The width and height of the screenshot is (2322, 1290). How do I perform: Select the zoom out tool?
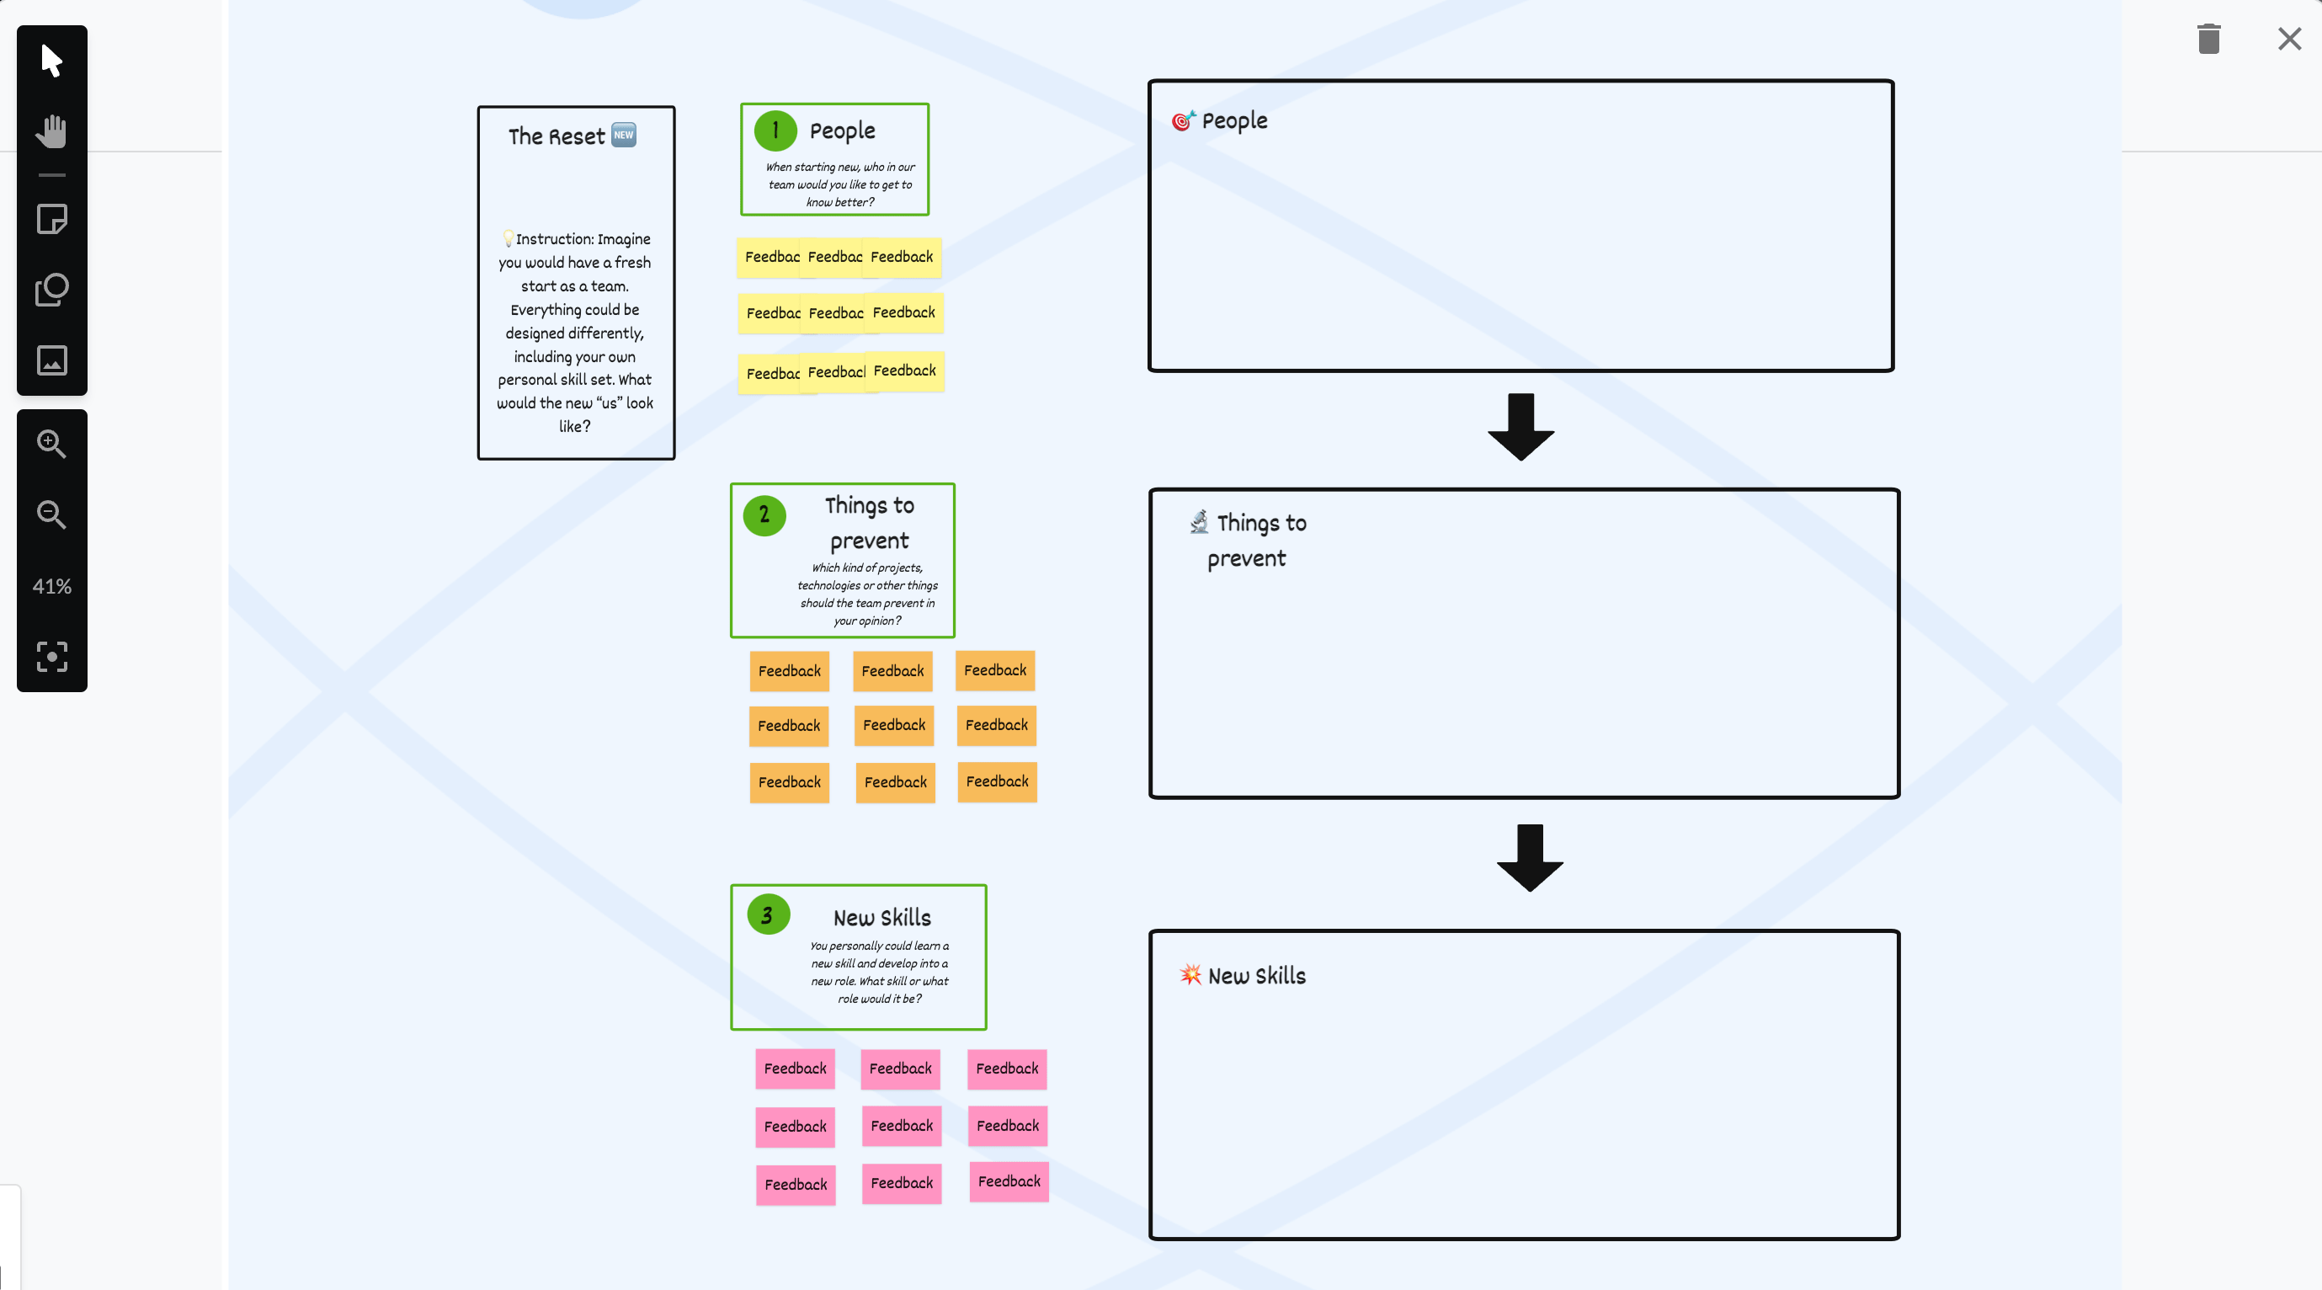52,514
